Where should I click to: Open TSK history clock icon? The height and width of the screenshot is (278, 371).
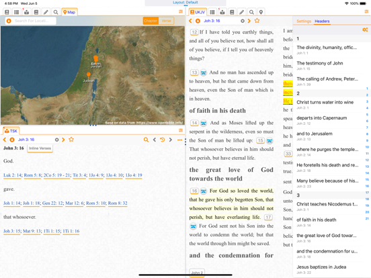163,140
